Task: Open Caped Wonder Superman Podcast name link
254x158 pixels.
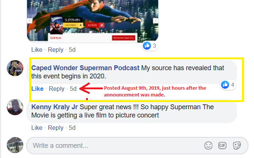Action: coord(85,68)
